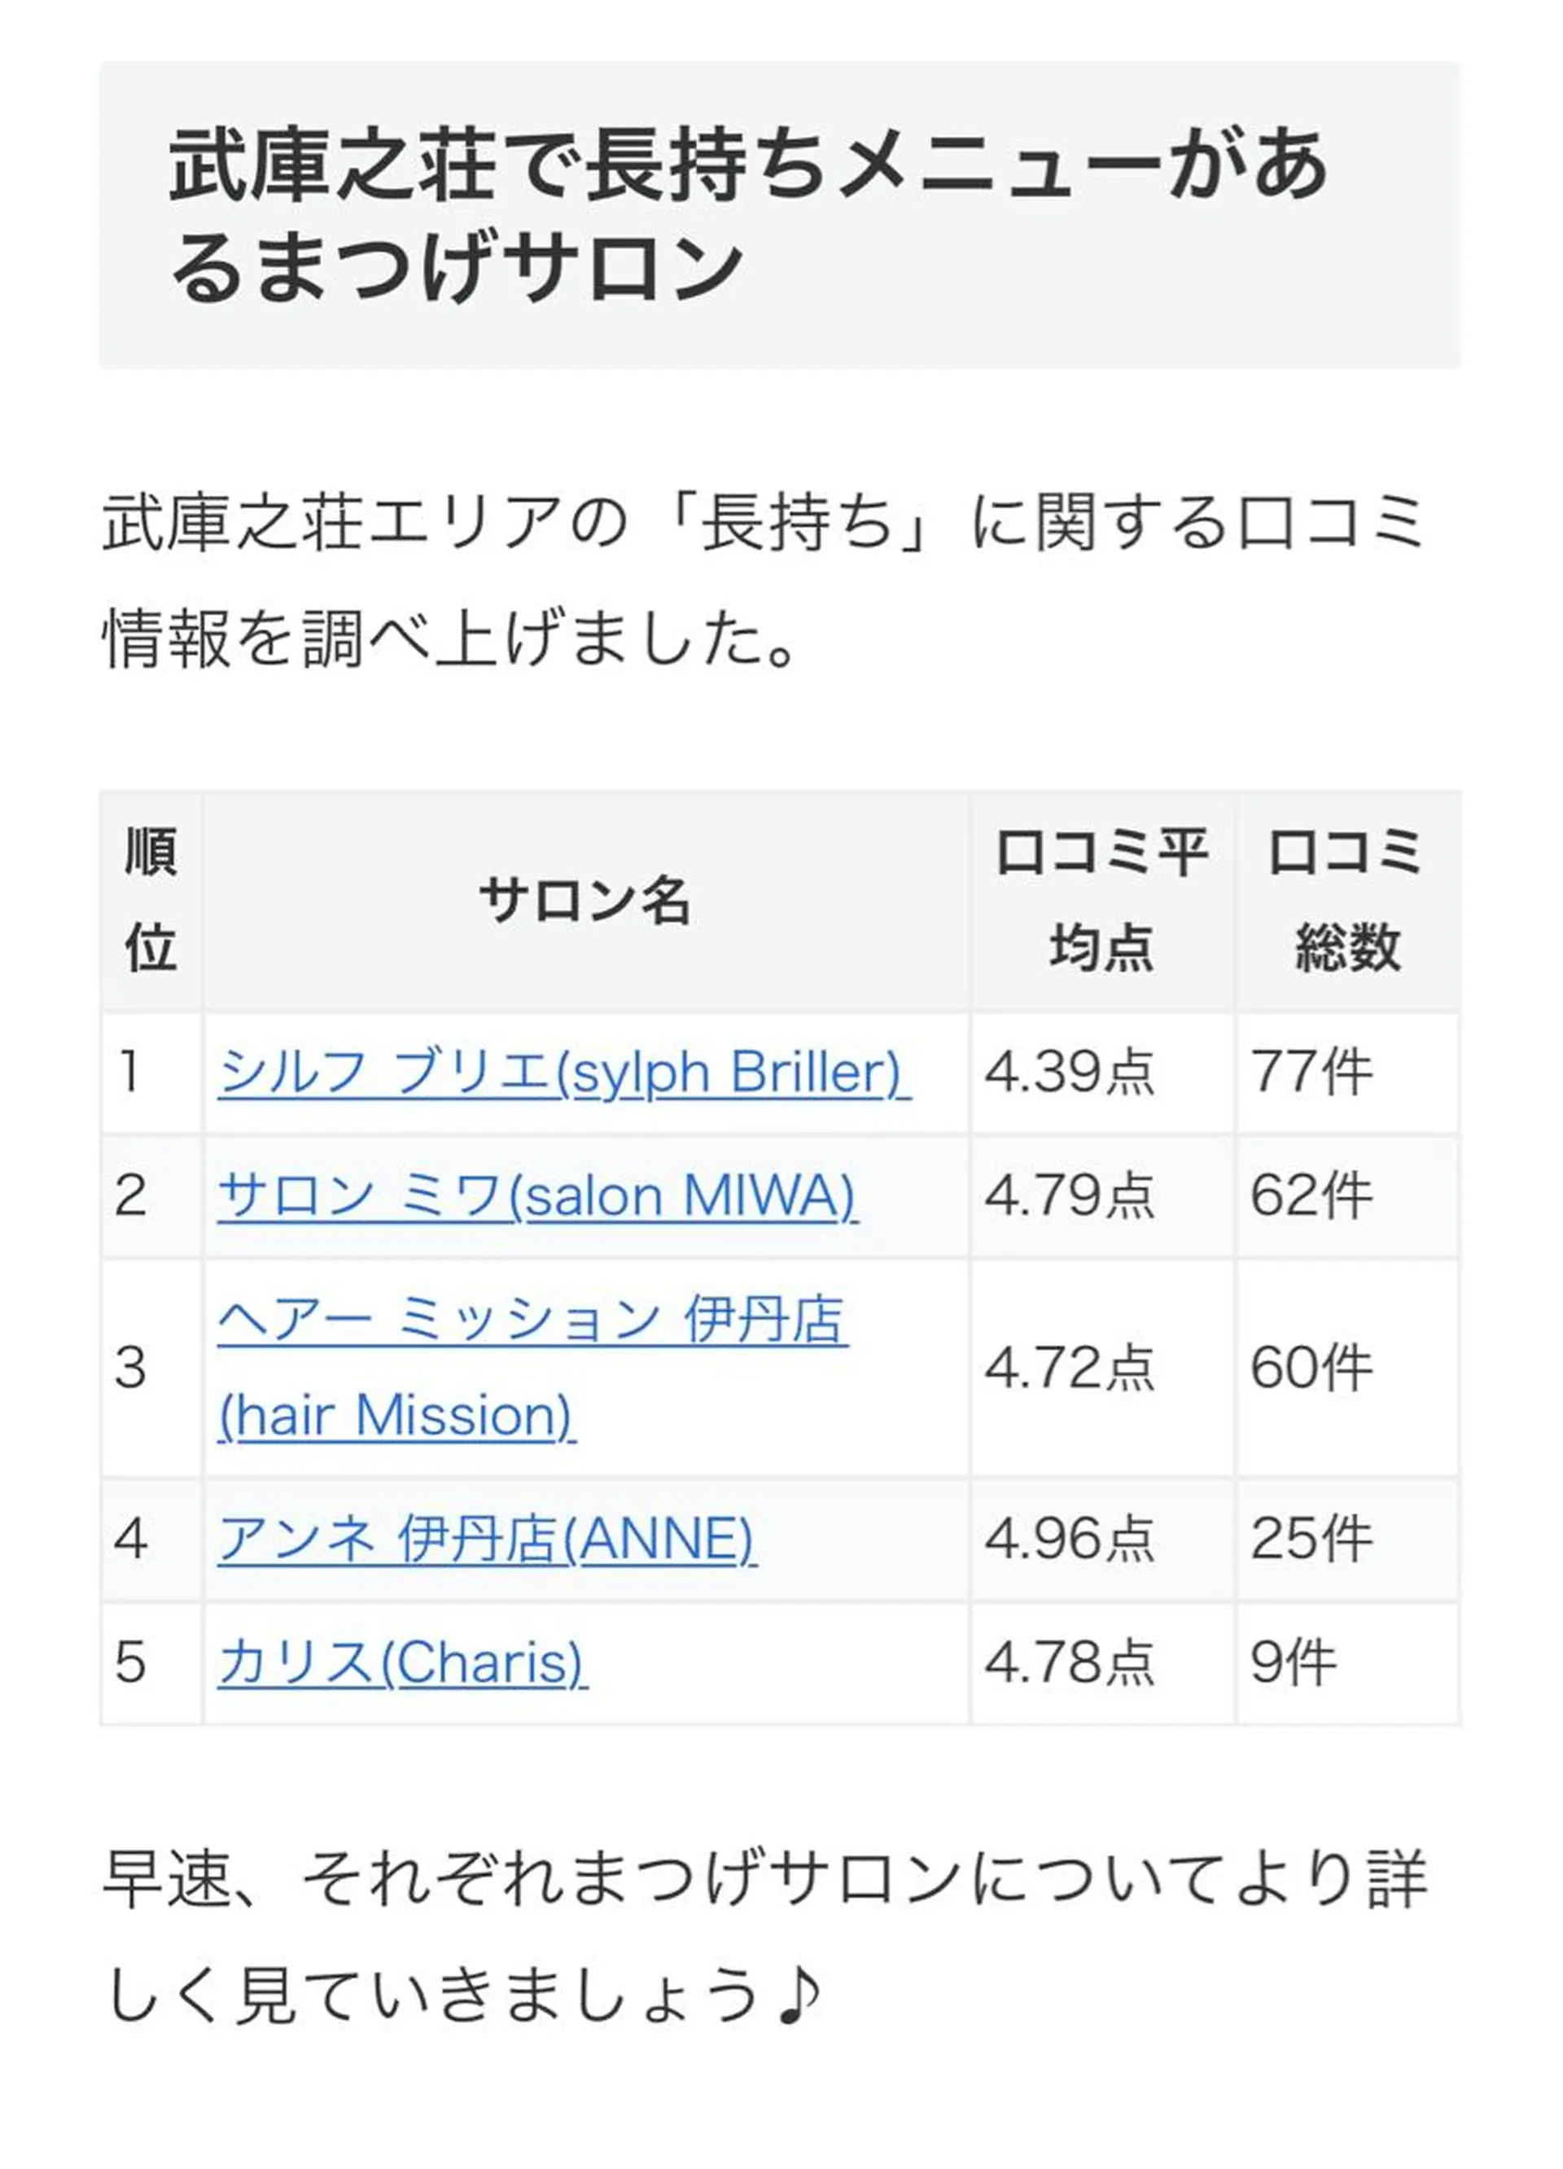Click the 9件 review count cell
This screenshot has width=1563, height=2169.
1293,1663
